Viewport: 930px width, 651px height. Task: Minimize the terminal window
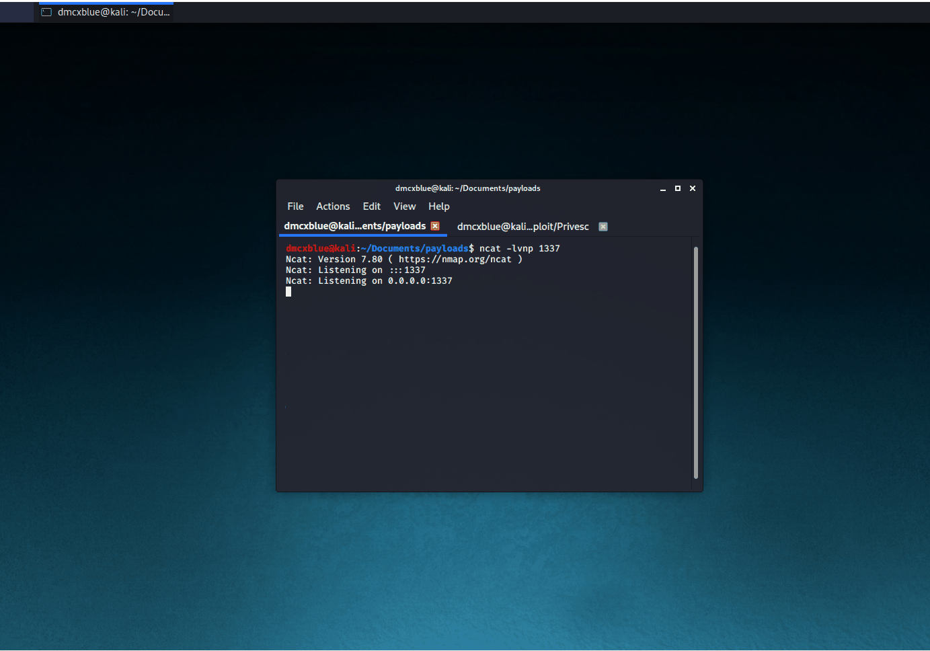(x=663, y=189)
